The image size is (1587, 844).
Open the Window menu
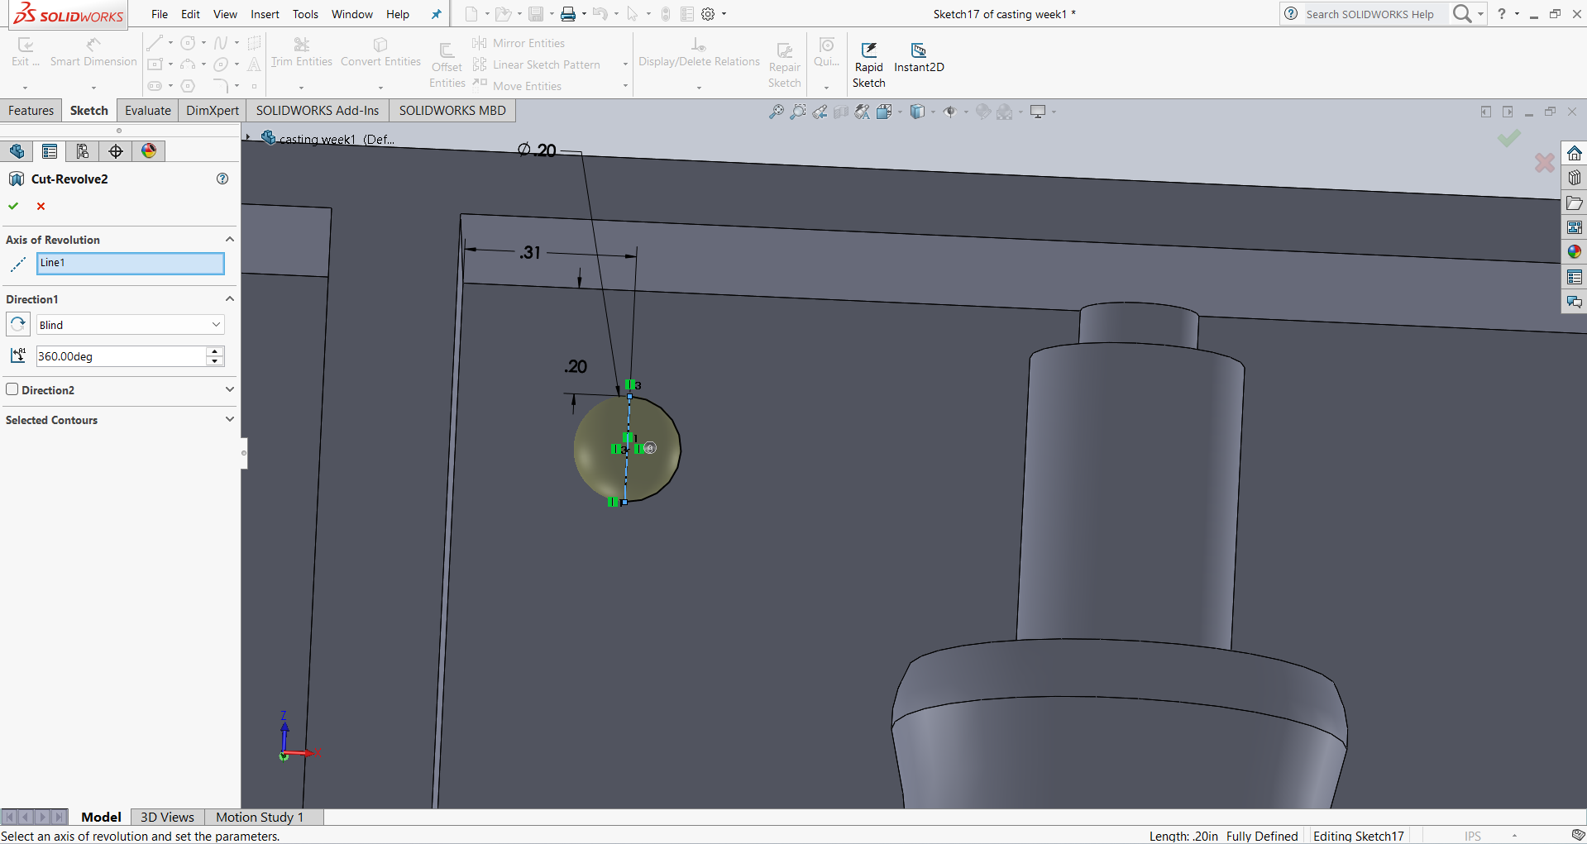click(352, 14)
